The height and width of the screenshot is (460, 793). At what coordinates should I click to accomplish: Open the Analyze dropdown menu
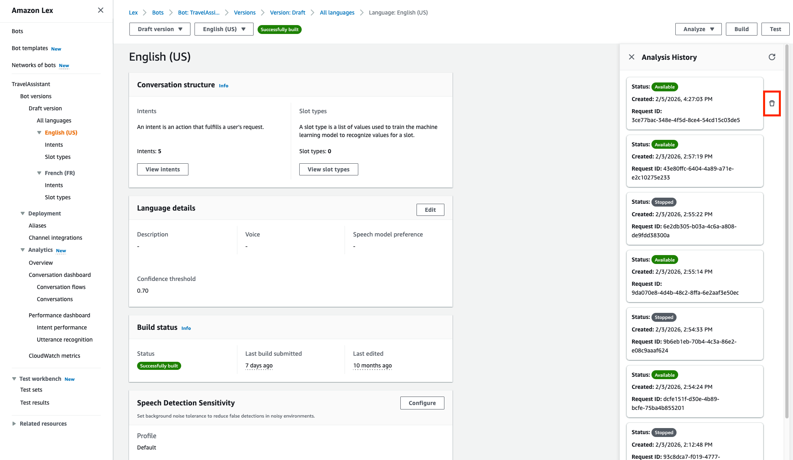click(698, 29)
